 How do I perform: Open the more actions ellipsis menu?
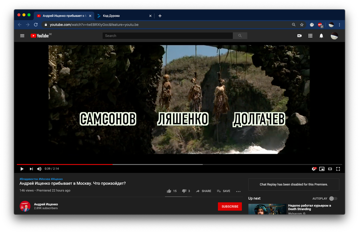(238, 191)
